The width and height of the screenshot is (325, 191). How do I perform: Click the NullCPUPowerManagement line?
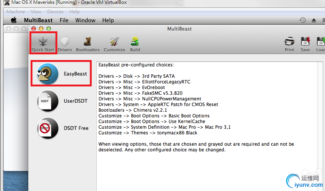(x=149, y=99)
